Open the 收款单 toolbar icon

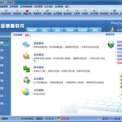pos(85,12)
